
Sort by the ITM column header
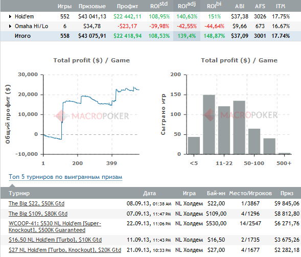tap(281, 6)
